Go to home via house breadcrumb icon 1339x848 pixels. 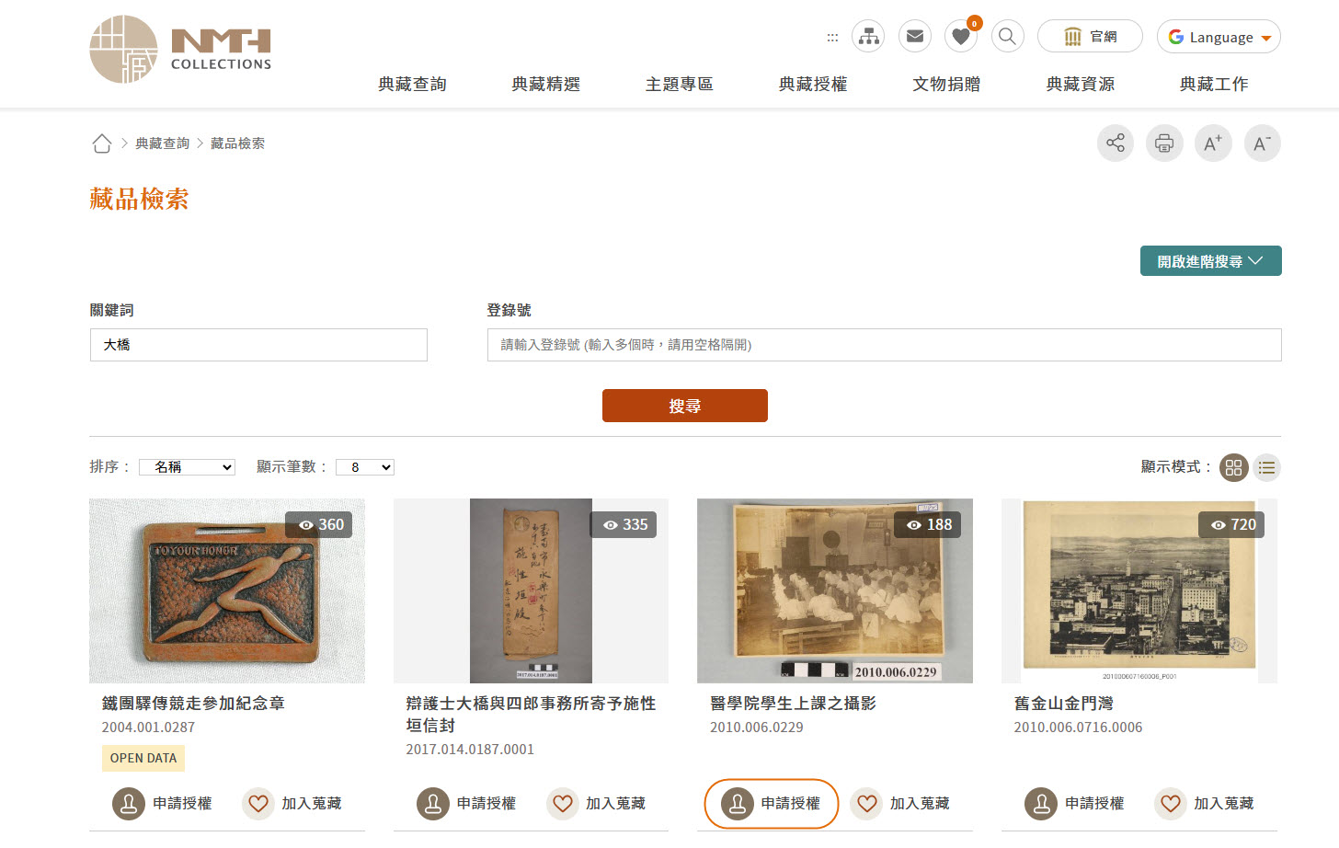pos(101,143)
